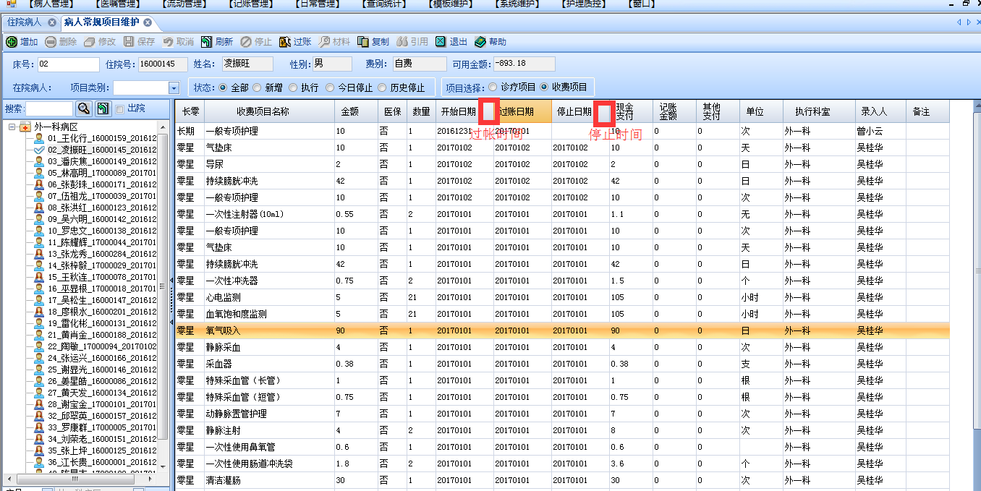Choose 收费项目 radio option
This screenshot has height=491, width=981.
click(544, 87)
